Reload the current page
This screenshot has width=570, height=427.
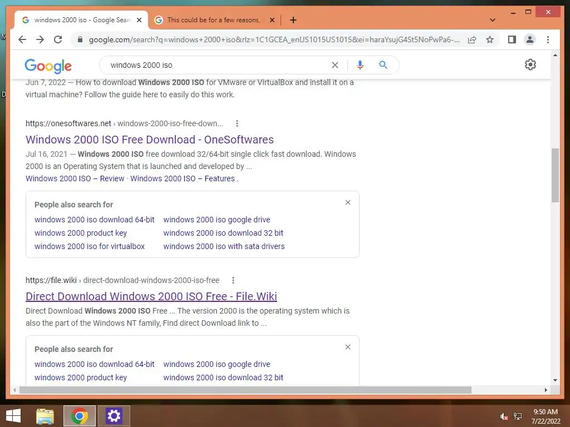point(58,39)
